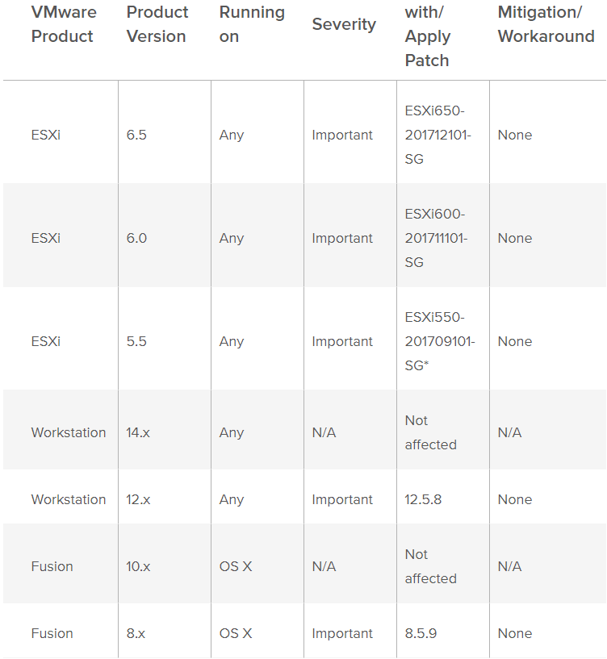This screenshot has width=607, height=659.
Task: Click ESXi product cell for version 6.5
Action: [x=46, y=135]
